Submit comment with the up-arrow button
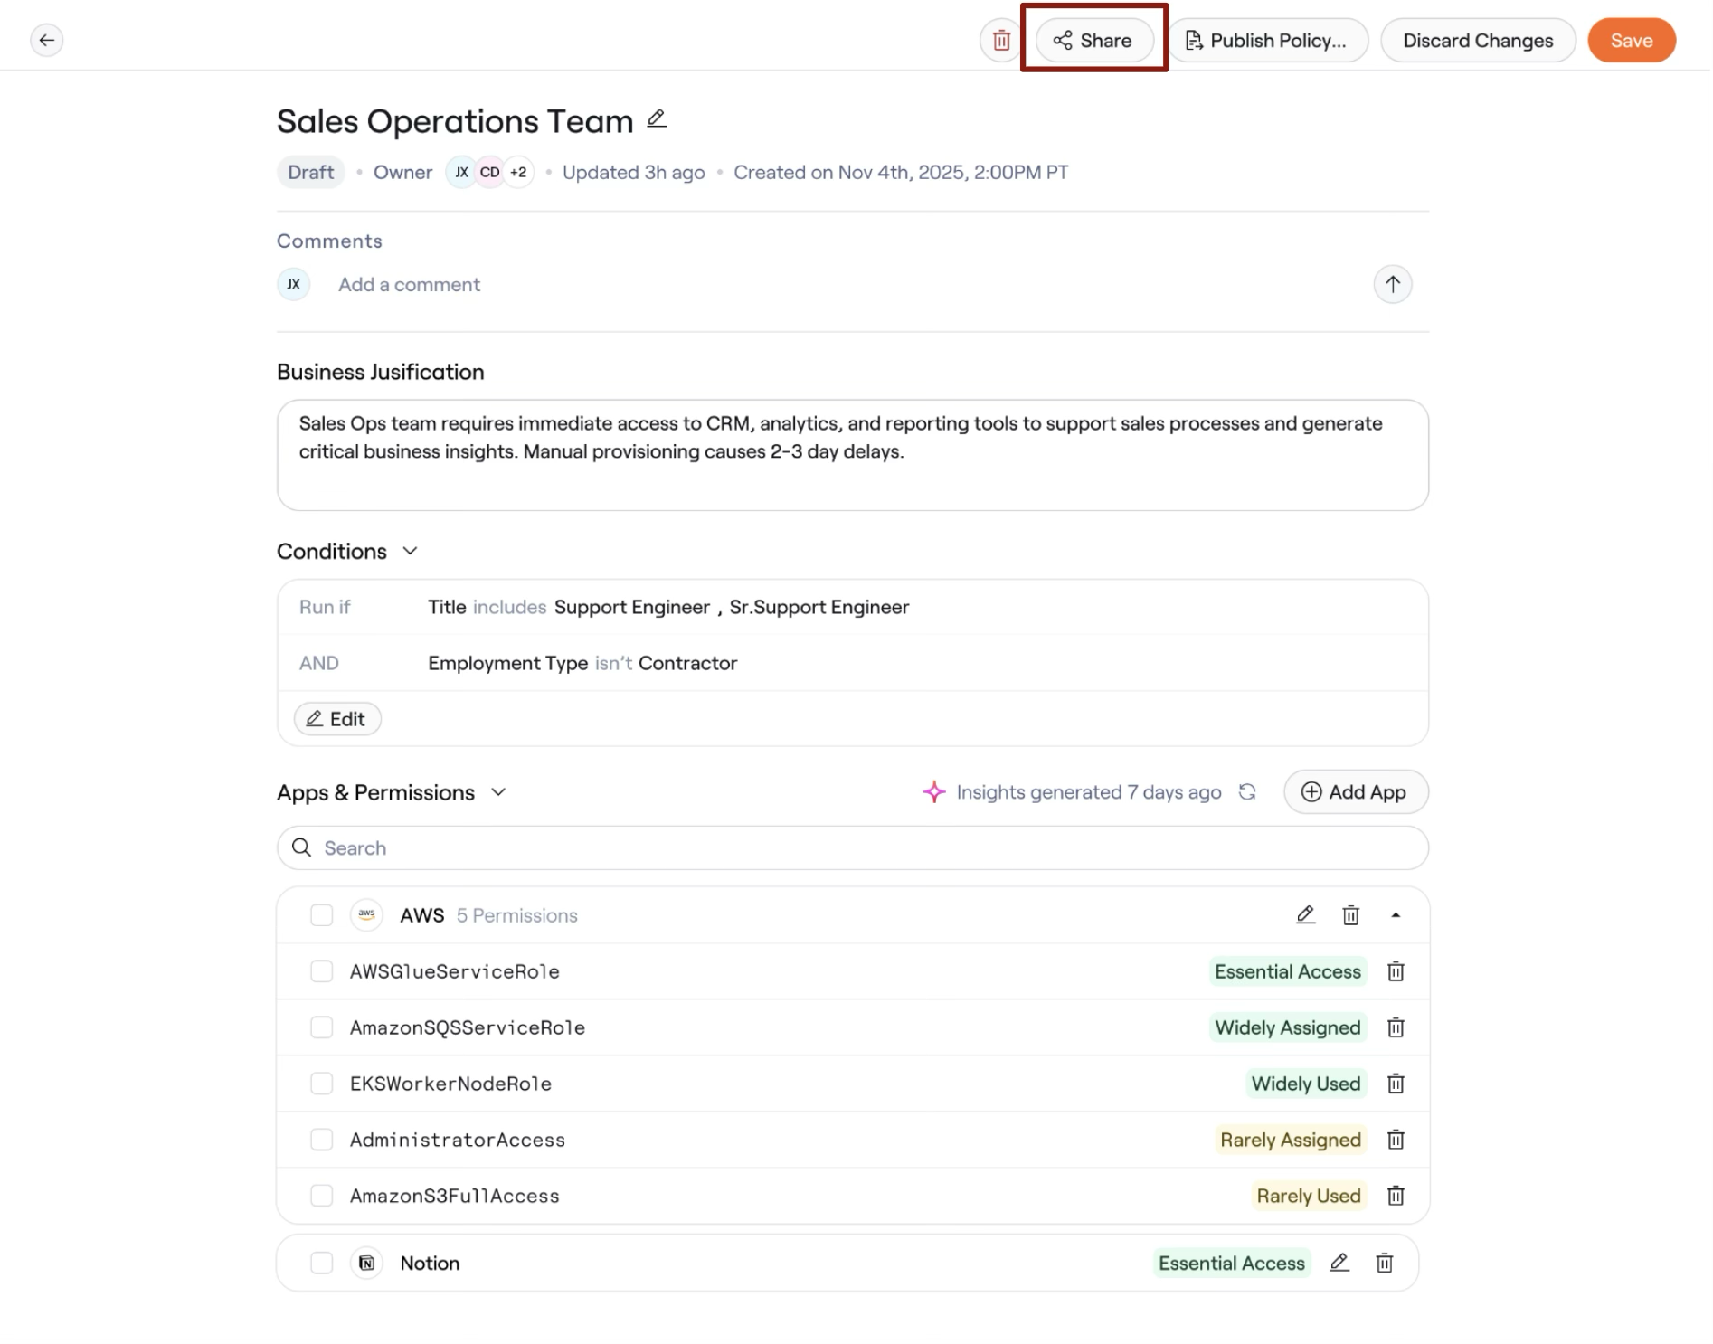The image size is (1713, 1344). pyautogui.click(x=1392, y=284)
